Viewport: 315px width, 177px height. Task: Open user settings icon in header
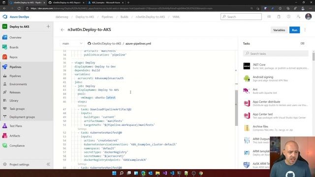pyautogui.click(x=298, y=17)
